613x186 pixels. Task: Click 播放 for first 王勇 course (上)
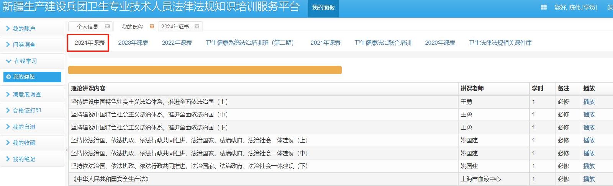tap(589, 101)
